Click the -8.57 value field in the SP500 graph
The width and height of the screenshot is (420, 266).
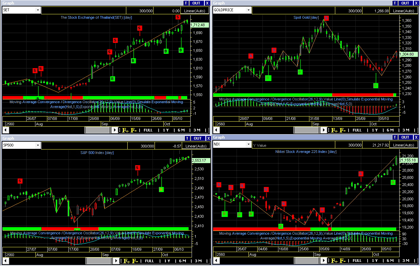coord(169,146)
